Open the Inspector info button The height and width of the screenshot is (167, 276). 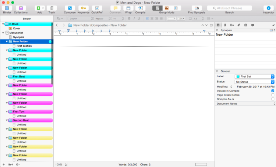click(x=268, y=8)
